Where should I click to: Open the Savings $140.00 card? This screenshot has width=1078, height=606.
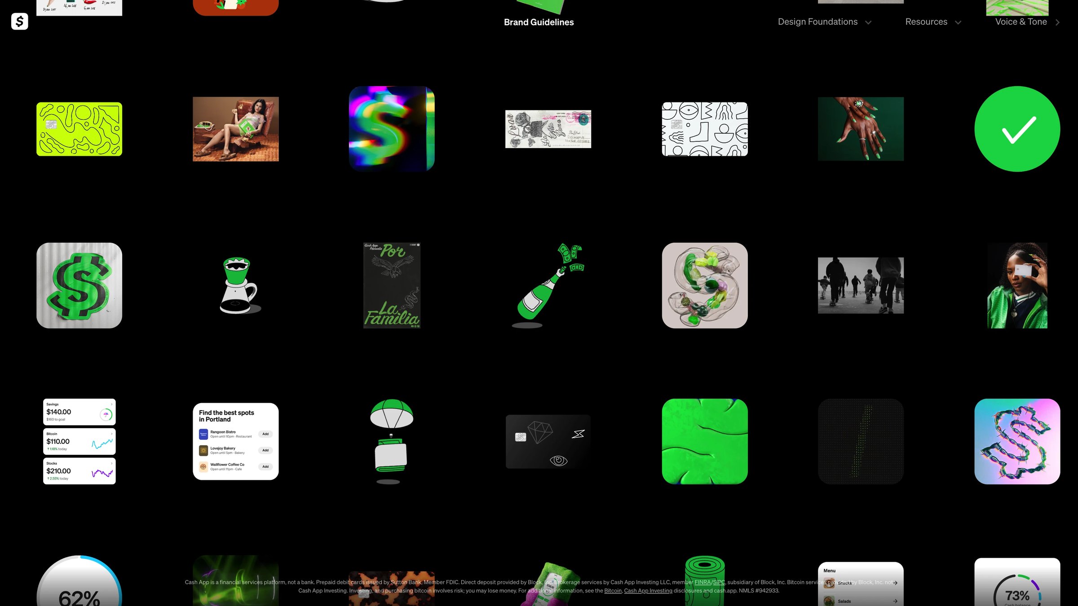click(79, 412)
